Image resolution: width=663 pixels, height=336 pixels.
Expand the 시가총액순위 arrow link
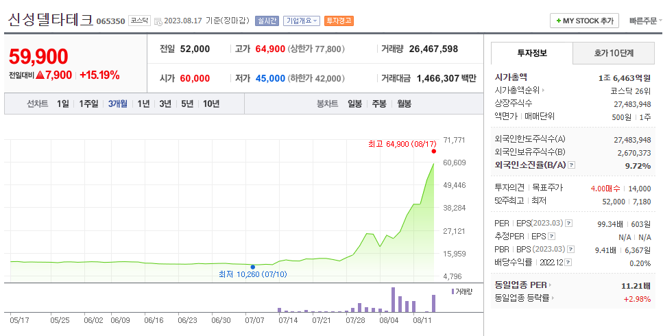pos(543,91)
